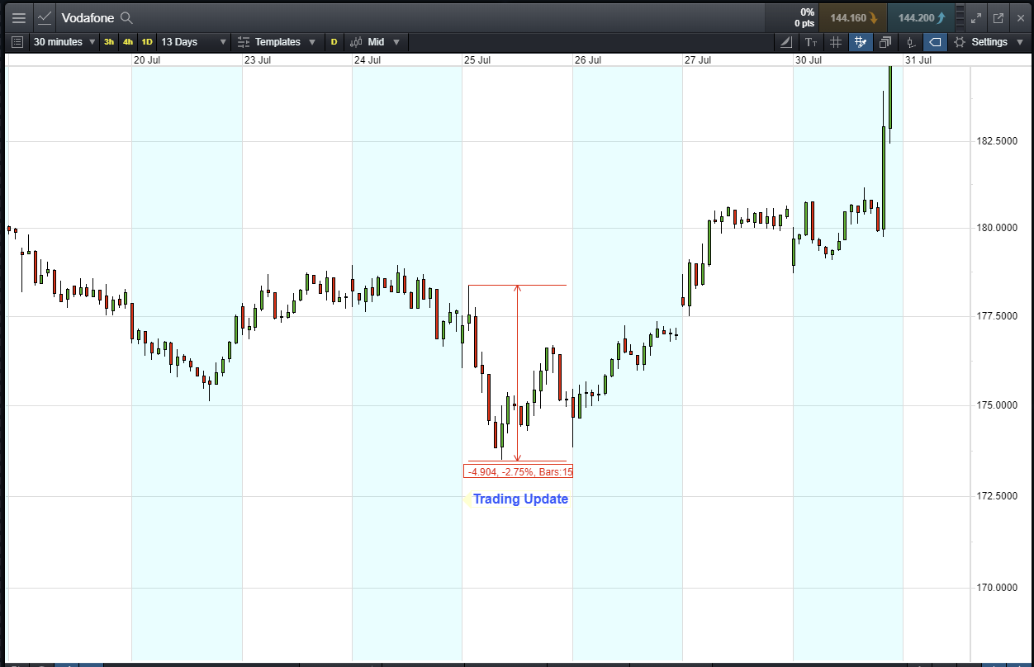The image size is (1034, 667).
Task: Open the Settings dropdown
Action: pos(989,42)
